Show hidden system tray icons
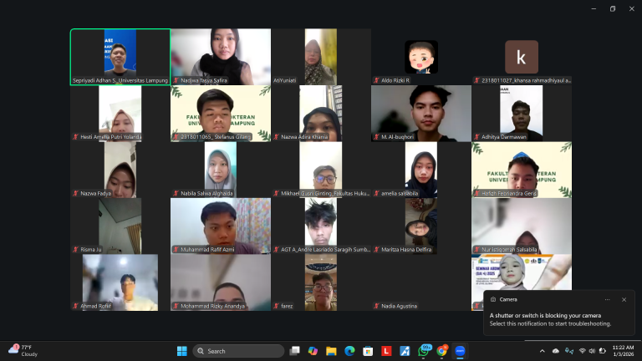Viewport: 642px width, 361px height. pos(542,351)
